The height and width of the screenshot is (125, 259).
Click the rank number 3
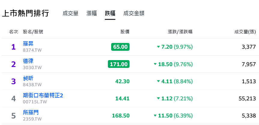click(14, 81)
